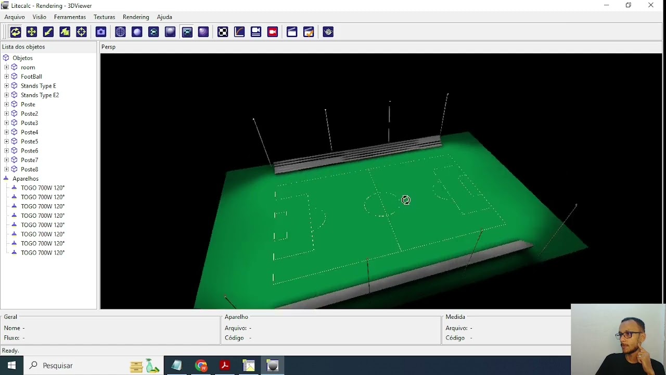The height and width of the screenshot is (375, 666).
Task: Expand the Poste tree node
Action: pos(6,104)
